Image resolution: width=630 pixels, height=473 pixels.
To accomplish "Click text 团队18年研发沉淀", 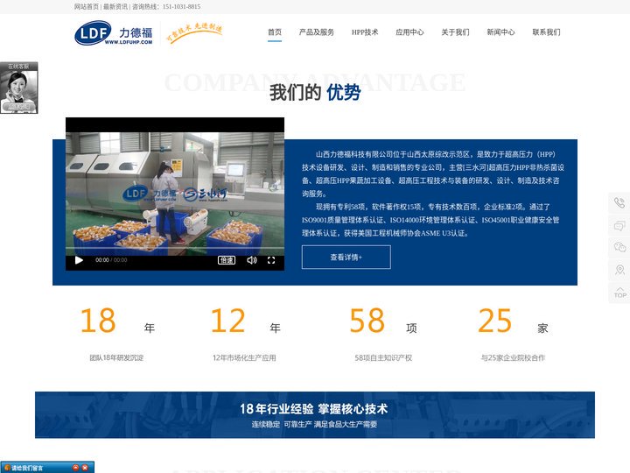I will 116,357.
